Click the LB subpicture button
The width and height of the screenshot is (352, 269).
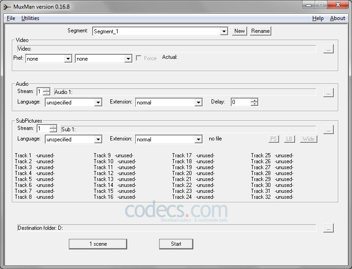(289, 139)
